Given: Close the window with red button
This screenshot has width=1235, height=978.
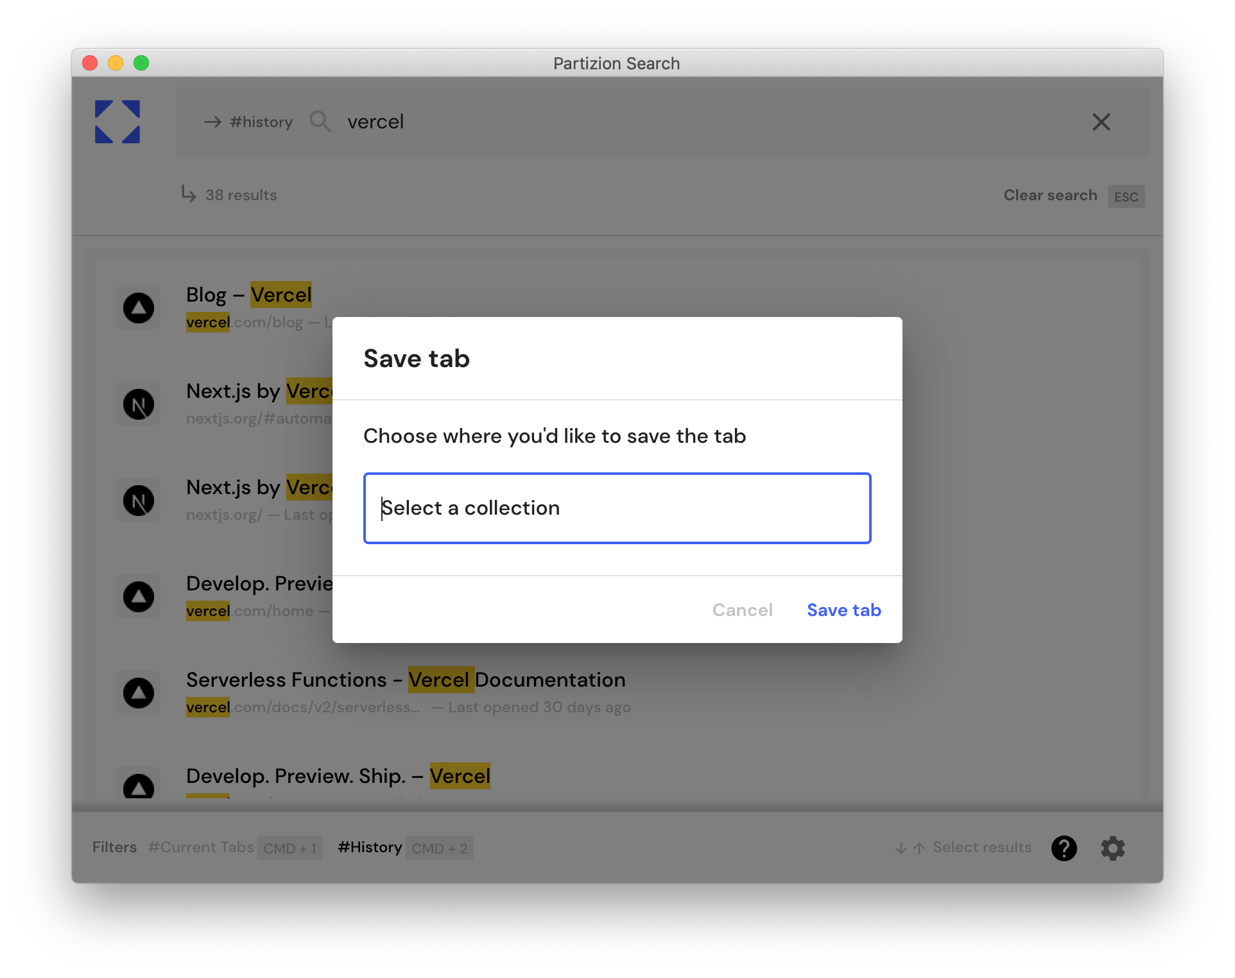Looking at the screenshot, I should [90, 63].
